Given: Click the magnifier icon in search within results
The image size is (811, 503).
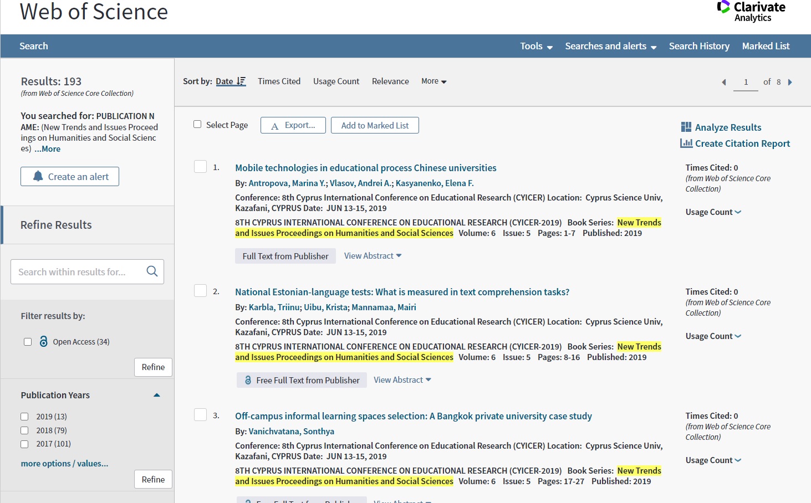Looking at the screenshot, I should [x=152, y=271].
